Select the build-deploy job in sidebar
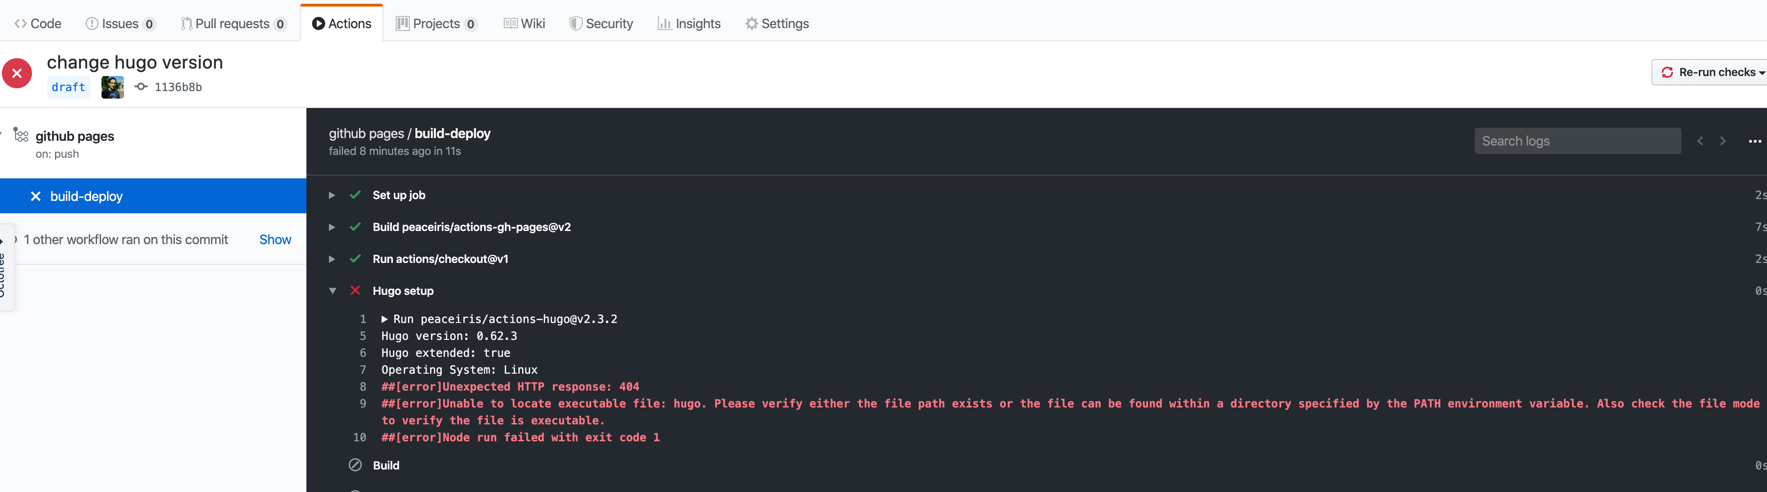The width and height of the screenshot is (1767, 492). tap(86, 197)
